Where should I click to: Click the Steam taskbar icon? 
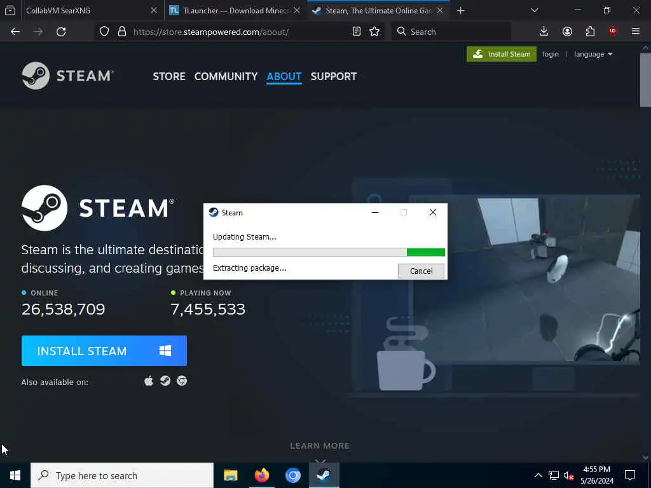coord(324,475)
